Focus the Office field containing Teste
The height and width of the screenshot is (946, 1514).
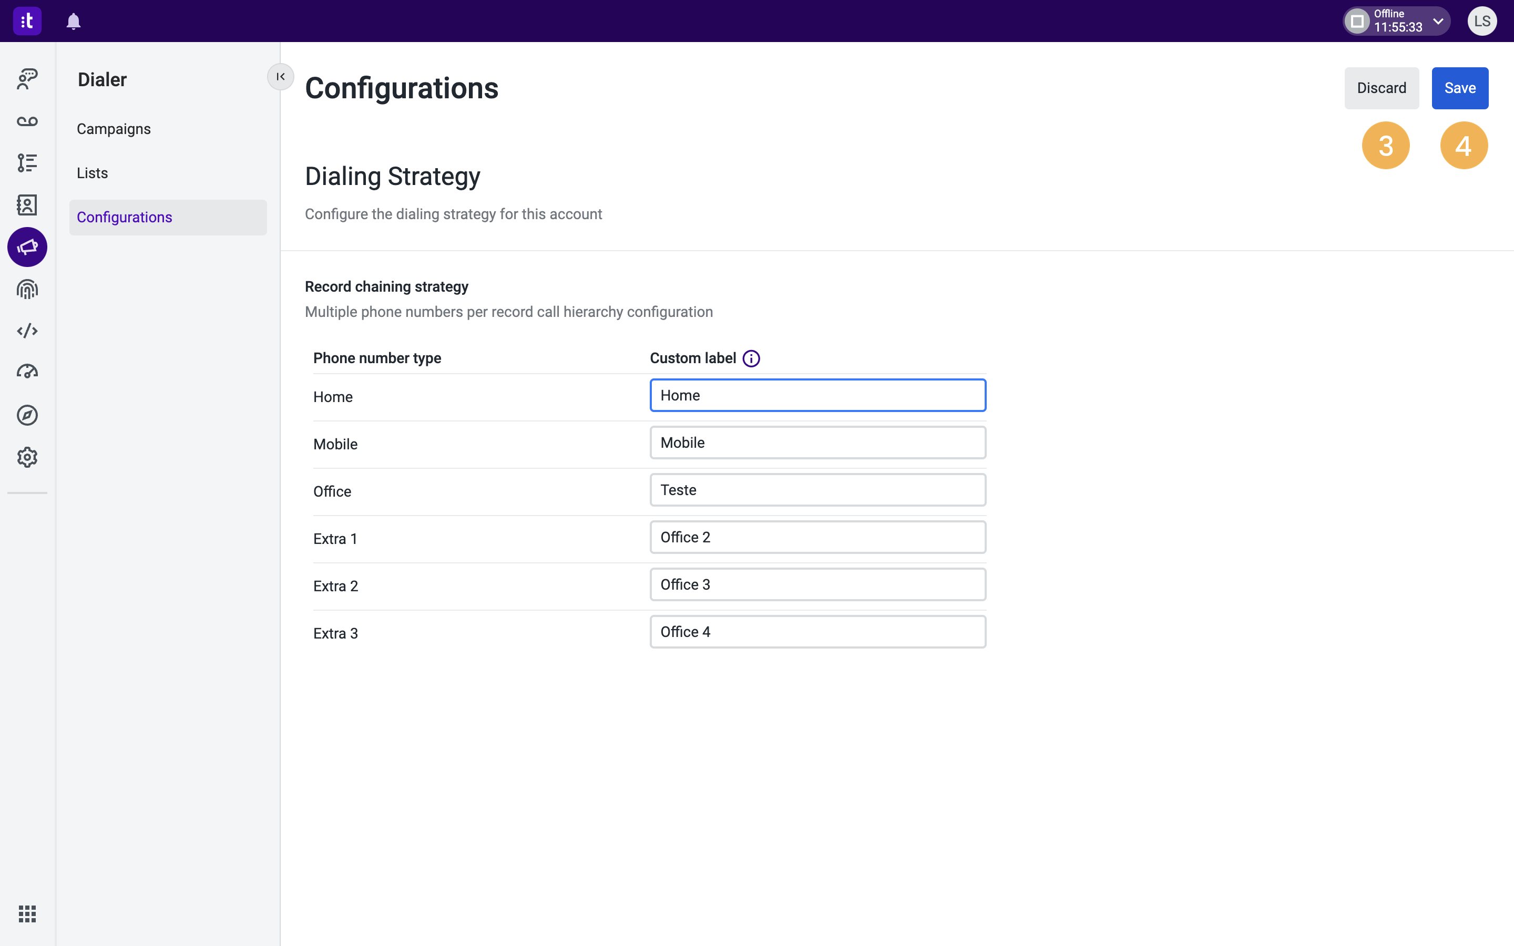tap(817, 490)
